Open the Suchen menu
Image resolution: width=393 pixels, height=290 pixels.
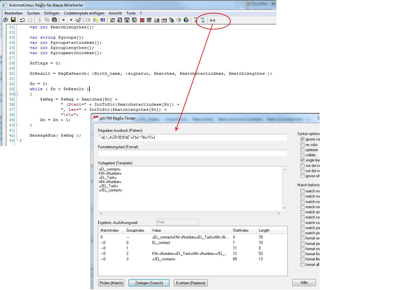pos(33,13)
